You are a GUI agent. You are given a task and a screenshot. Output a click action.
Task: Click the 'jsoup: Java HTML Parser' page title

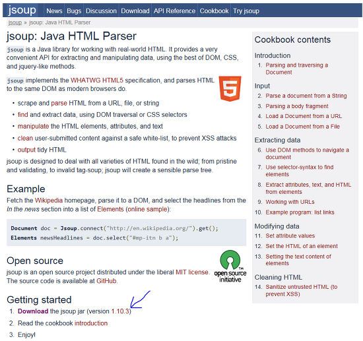coord(71,36)
